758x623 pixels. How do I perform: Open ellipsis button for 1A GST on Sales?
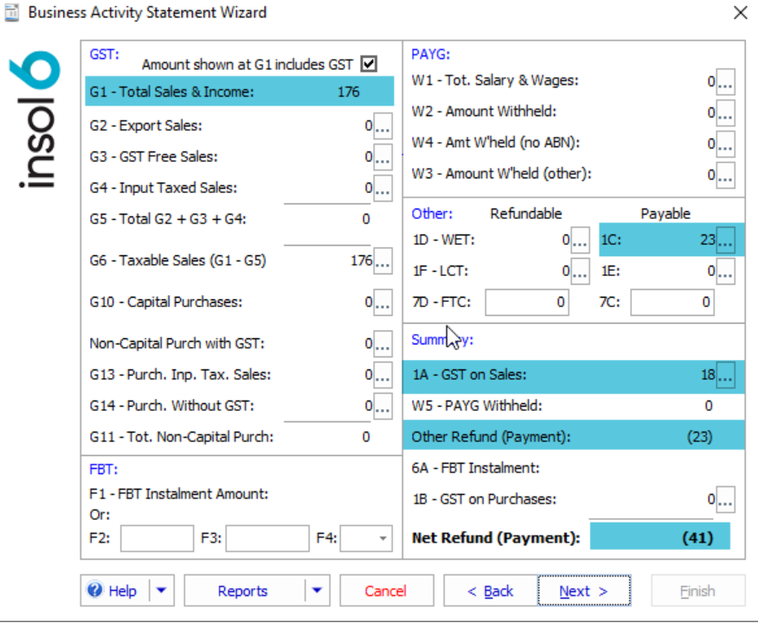[x=725, y=376]
